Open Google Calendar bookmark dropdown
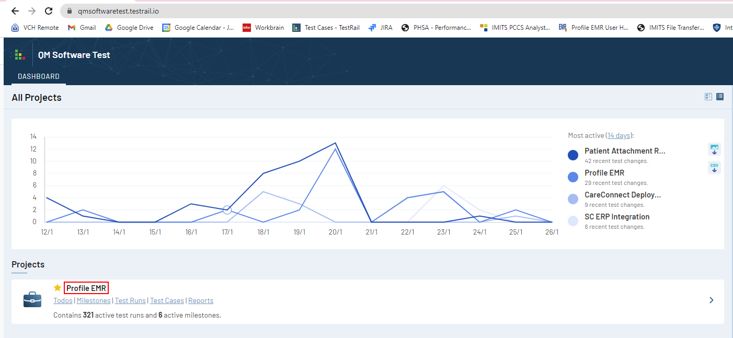 coord(198,27)
